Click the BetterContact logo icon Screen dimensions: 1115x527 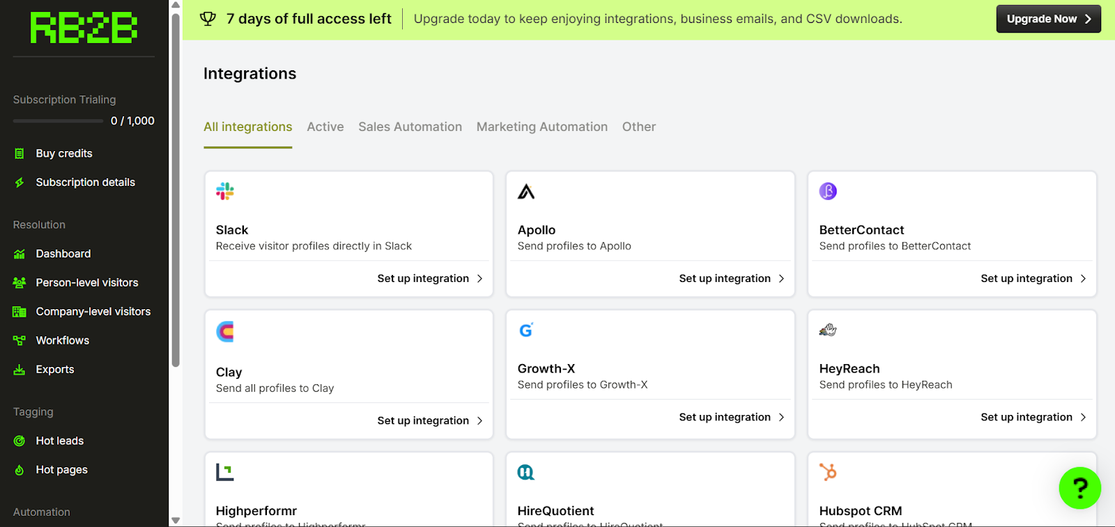coord(828,191)
